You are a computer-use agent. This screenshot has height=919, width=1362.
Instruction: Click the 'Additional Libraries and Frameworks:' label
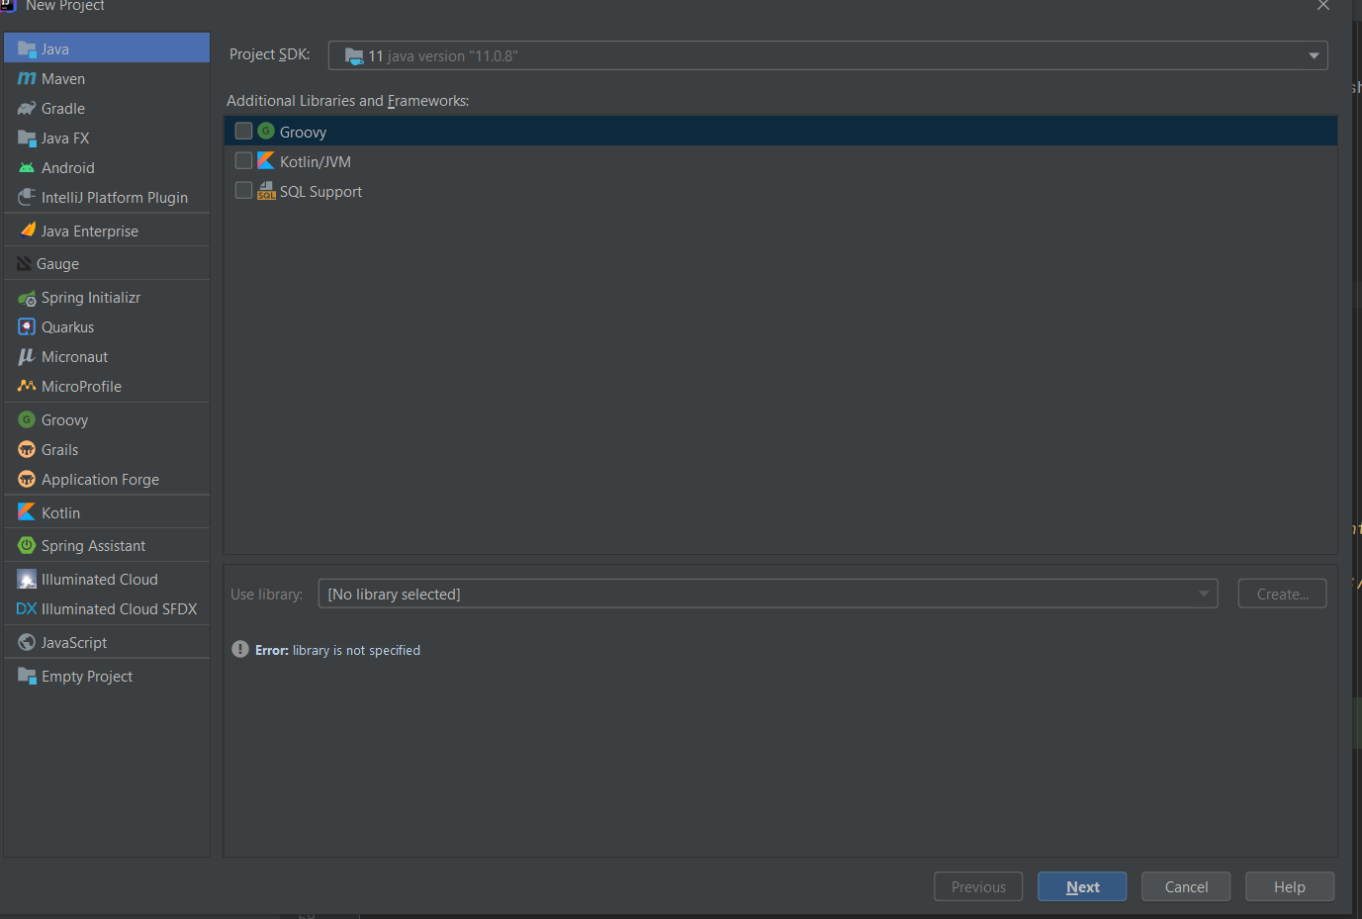[348, 101]
